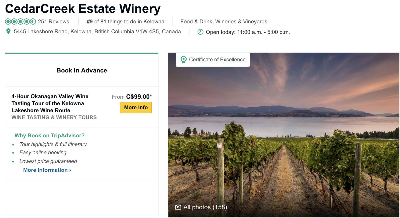Click the Certificate of Excellence ribbon icon
This screenshot has width=400, height=218.
[183, 60]
